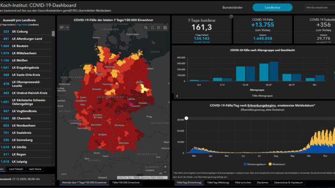This screenshot has width=335, height=188.
Task: Select SK Chemnitz row
Action: 26,118
